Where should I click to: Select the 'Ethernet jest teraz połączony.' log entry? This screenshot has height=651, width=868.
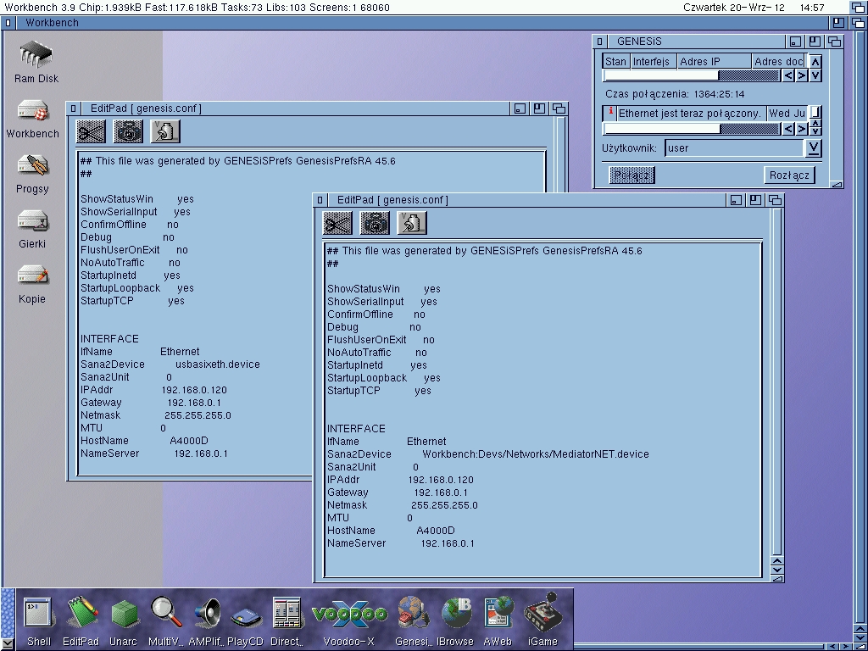(x=689, y=114)
